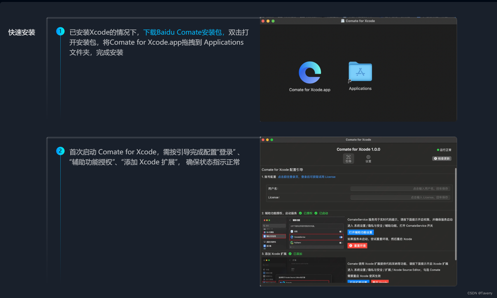Toggle the ComateService switch in accessibility list
The image size is (497, 298).
click(x=341, y=237)
